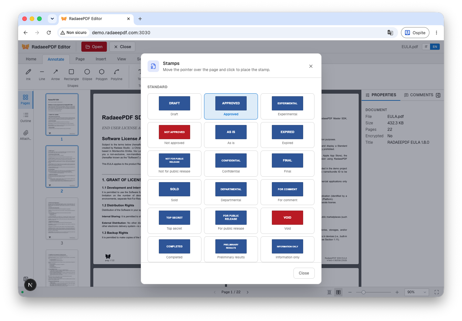Select the Not approved stamp
Image resolution: width=462 pixels, height=321 pixels.
tap(174, 135)
